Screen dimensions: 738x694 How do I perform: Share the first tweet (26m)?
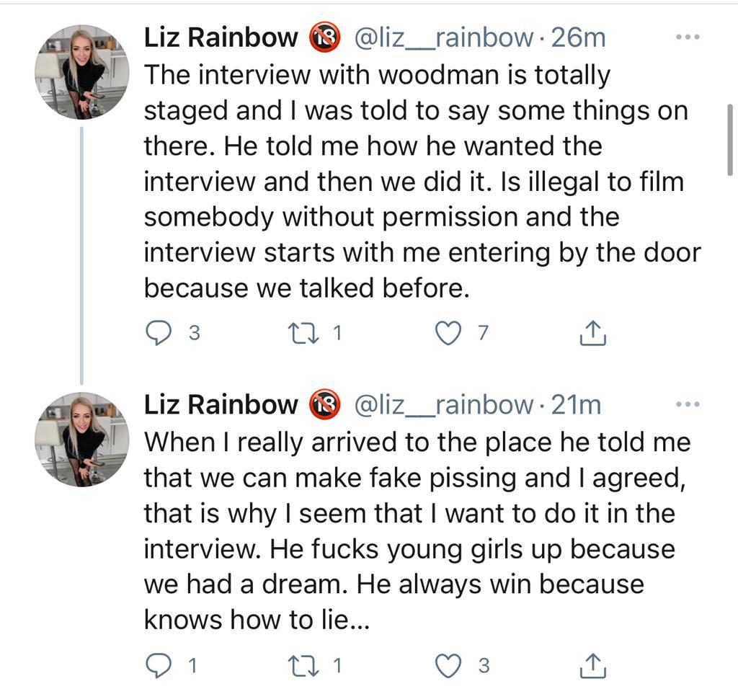pyautogui.click(x=592, y=332)
